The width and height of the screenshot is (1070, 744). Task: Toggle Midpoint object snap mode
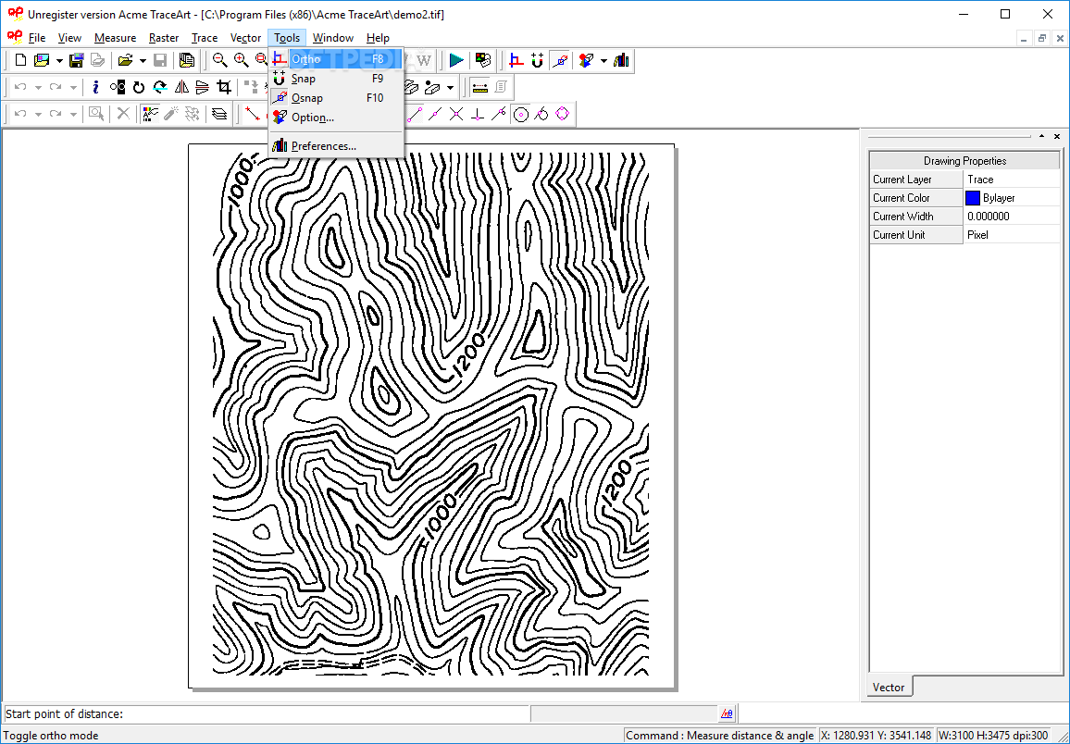pyautogui.click(x=435, y=114)
